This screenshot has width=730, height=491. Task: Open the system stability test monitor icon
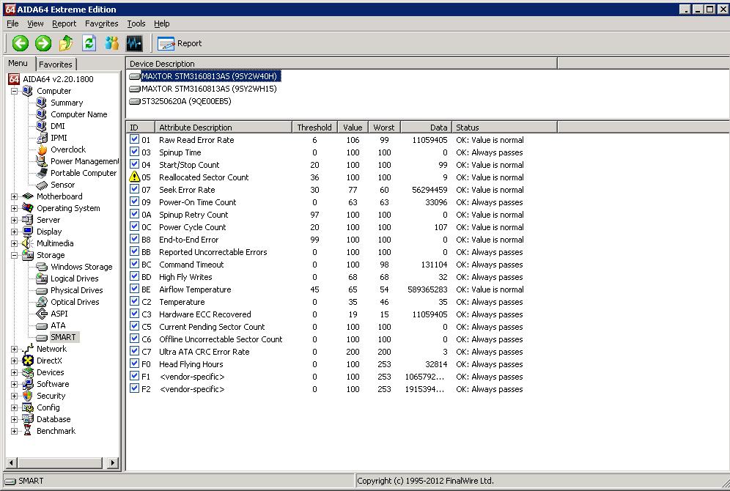pos(135,43)
